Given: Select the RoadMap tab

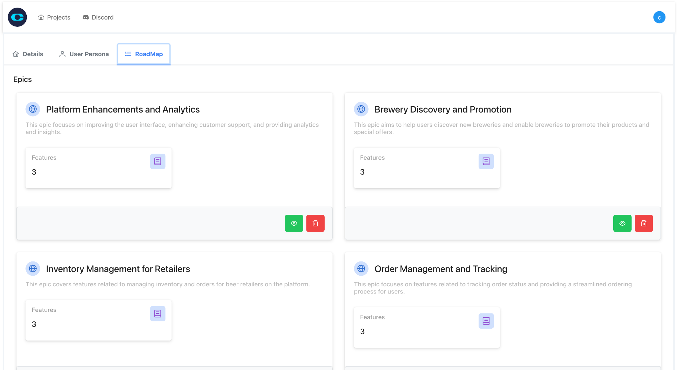Looking at the screenshot, I should (x=144, y=54).
